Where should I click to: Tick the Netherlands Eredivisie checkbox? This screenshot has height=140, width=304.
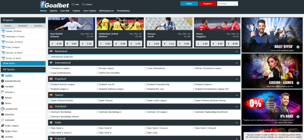pyautogui.click(x=50, y=57)
